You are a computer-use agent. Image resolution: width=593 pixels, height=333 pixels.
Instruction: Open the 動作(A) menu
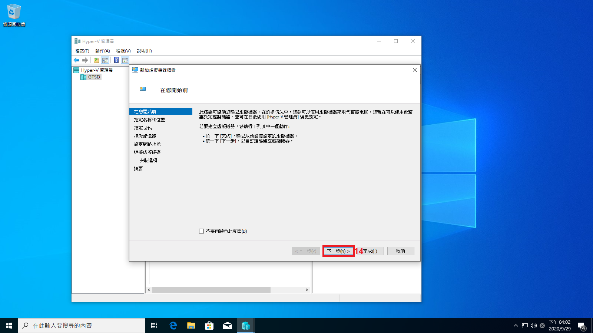pos(102,51)
